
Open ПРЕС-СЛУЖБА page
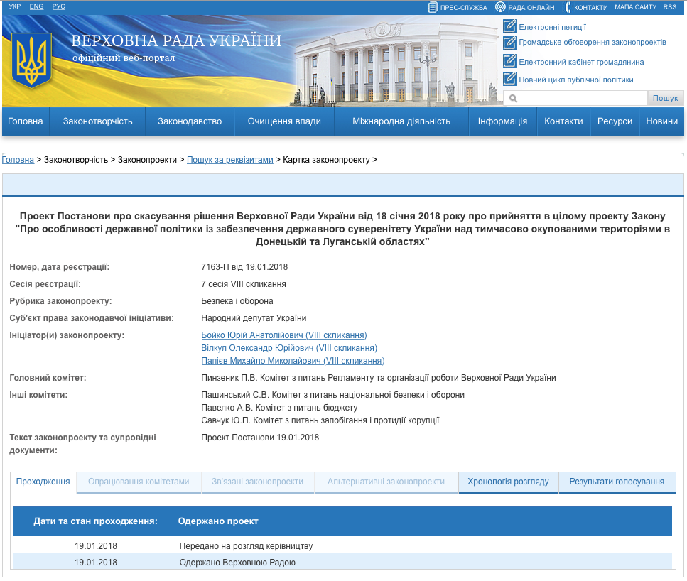[x=463, y=7]
